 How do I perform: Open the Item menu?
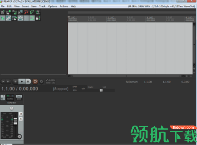pos(34,6)
